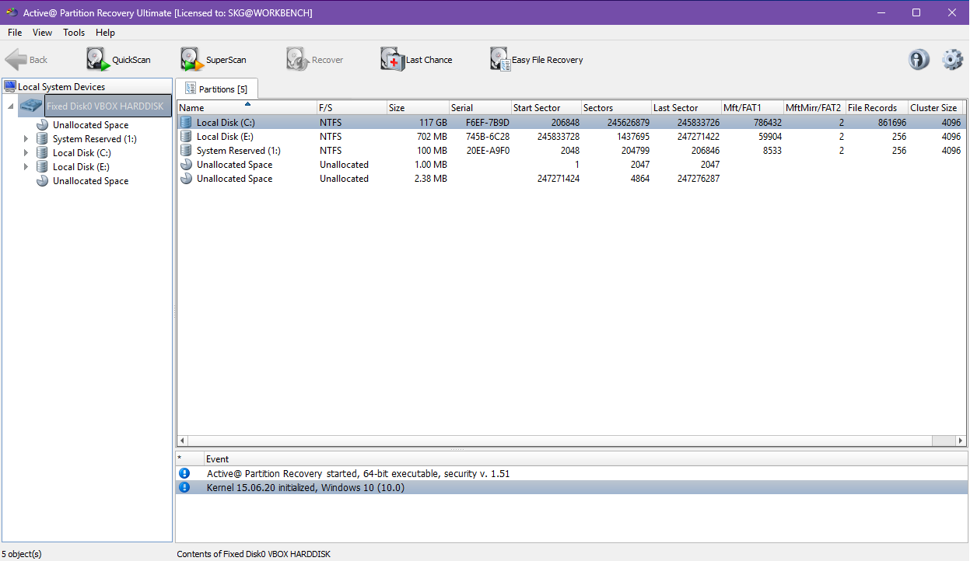970x561 pixels.
Task: Select the Fixed Disk0 VBOX HARDDISK drive icon
Action: pyautogui.click(x=32, y=106)
